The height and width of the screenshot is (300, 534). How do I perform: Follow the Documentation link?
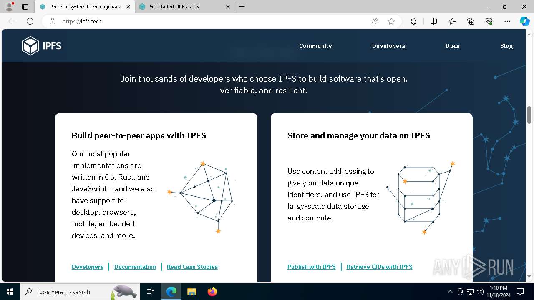click(135, 267)
